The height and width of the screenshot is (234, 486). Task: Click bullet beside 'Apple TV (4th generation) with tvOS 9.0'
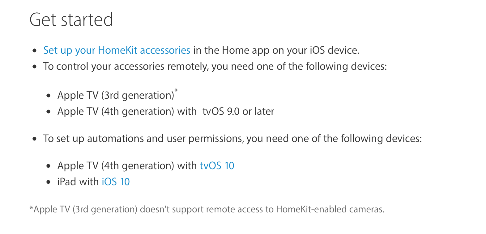(49, 112)
